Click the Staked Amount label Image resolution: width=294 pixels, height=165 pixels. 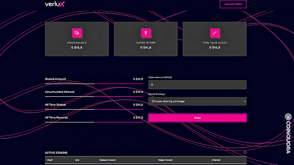[55, 79]
